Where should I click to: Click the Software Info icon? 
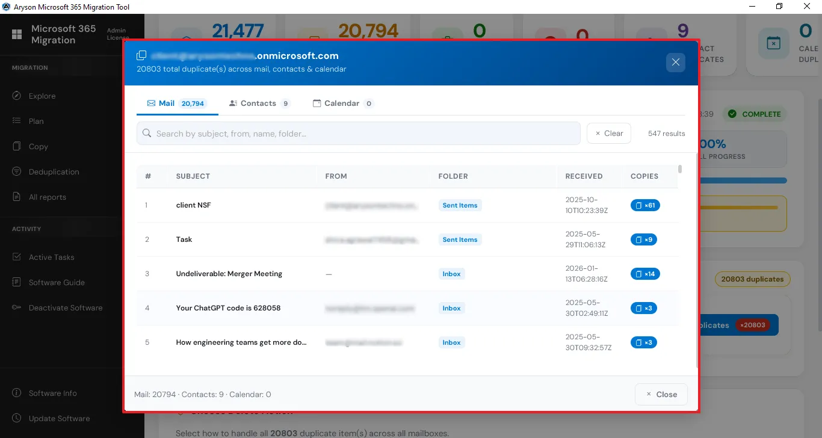(x=17, y=393)
